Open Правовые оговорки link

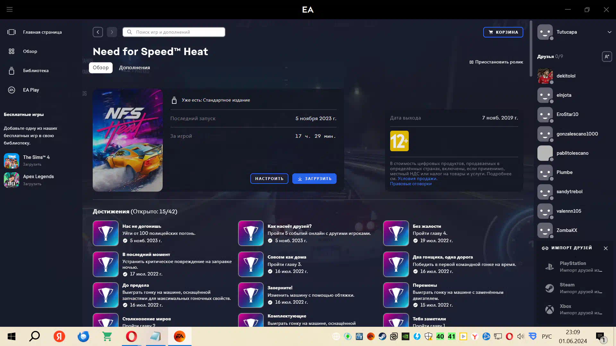tap(411, 184)
